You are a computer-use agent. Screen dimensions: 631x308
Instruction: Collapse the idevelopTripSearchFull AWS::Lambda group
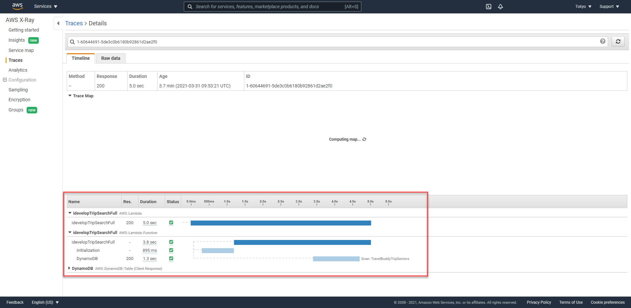[70, 213]
